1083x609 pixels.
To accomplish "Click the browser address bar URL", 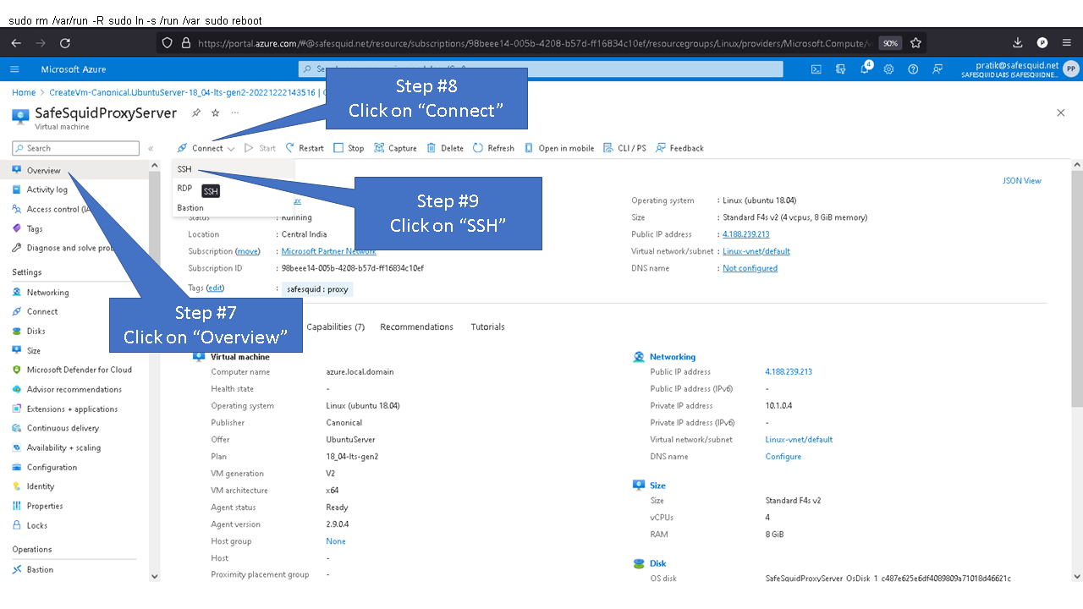I will [533, 43].
